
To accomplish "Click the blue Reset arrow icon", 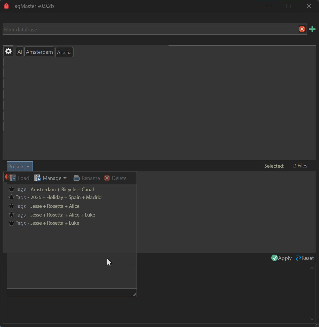I will tap(298, 258).
